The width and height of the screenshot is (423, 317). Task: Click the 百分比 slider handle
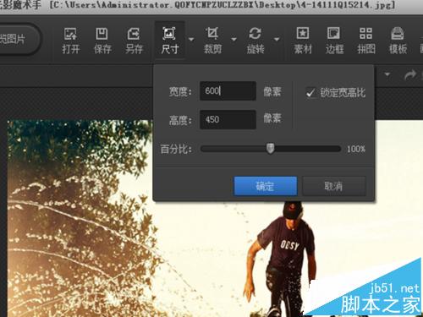pos(271,148)
